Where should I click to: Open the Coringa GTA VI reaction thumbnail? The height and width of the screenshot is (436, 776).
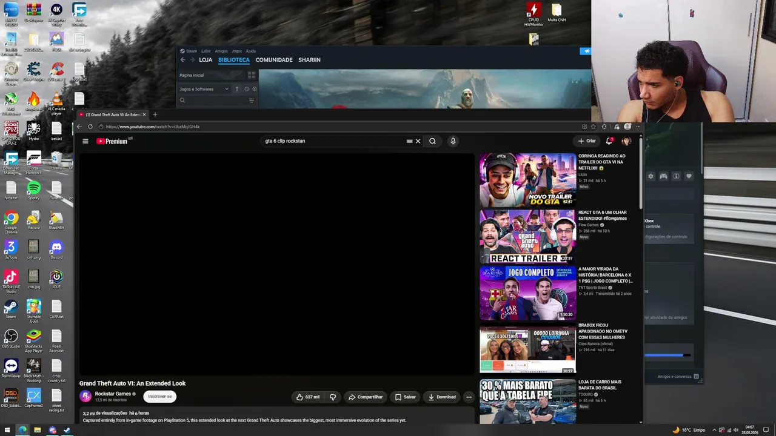[x=527, y=180]
